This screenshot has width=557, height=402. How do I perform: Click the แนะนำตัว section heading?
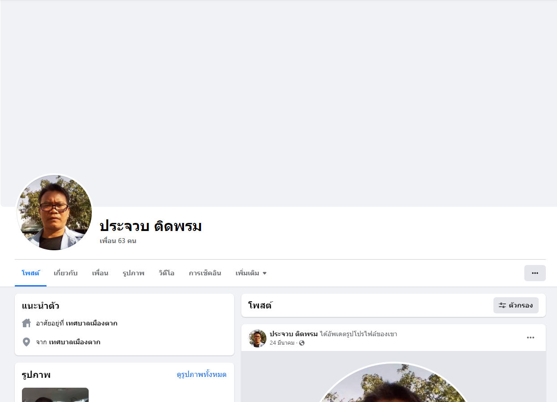[x=41, y=306]
